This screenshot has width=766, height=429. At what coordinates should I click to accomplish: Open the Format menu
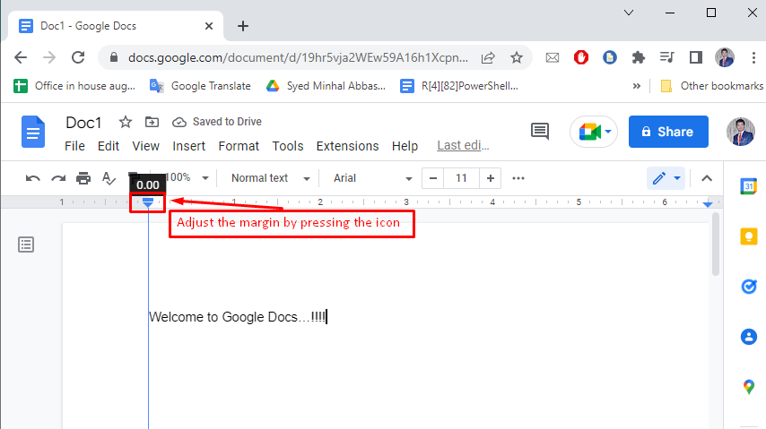[239, 146]
